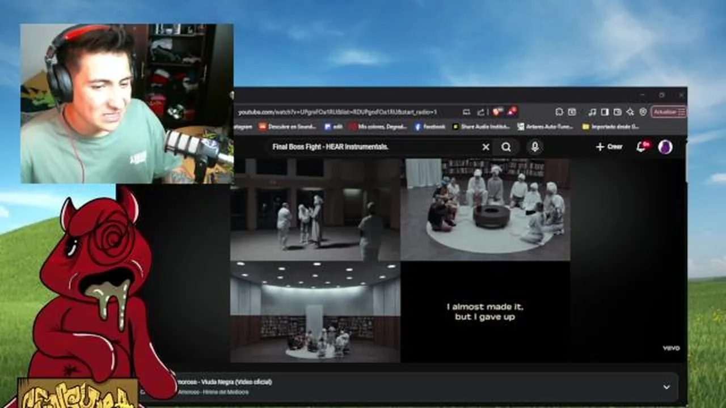The height and width of the screenshot is (408, 726).
Task: Open the Mis colores bookmark
Action: pos(378,126)
